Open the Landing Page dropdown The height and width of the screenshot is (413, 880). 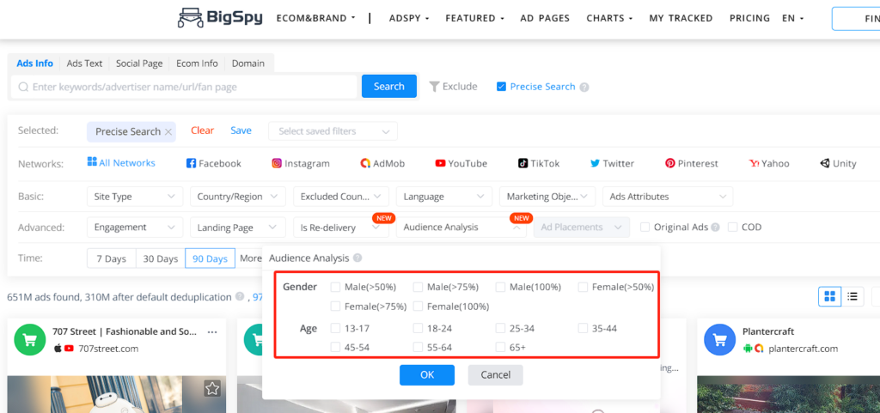pos(238,228)
